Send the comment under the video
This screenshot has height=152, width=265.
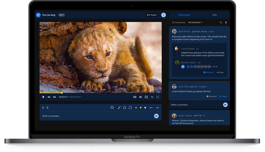(156, 116)
